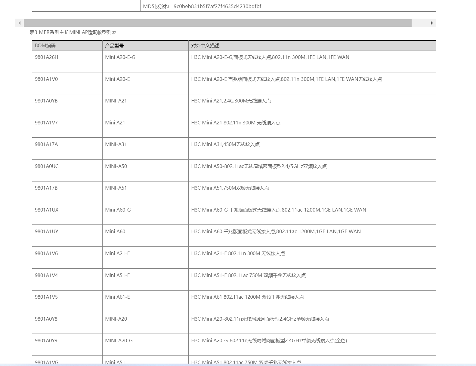This screenshot has width=476, height=366.
Task: Select BOM code 9801A0UC
Action: point(47,166)
